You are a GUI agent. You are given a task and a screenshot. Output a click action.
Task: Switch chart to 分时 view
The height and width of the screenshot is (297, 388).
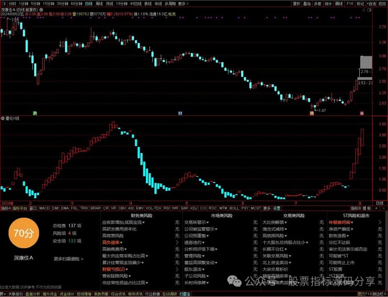pyautogui.click(x=12, y=4)
